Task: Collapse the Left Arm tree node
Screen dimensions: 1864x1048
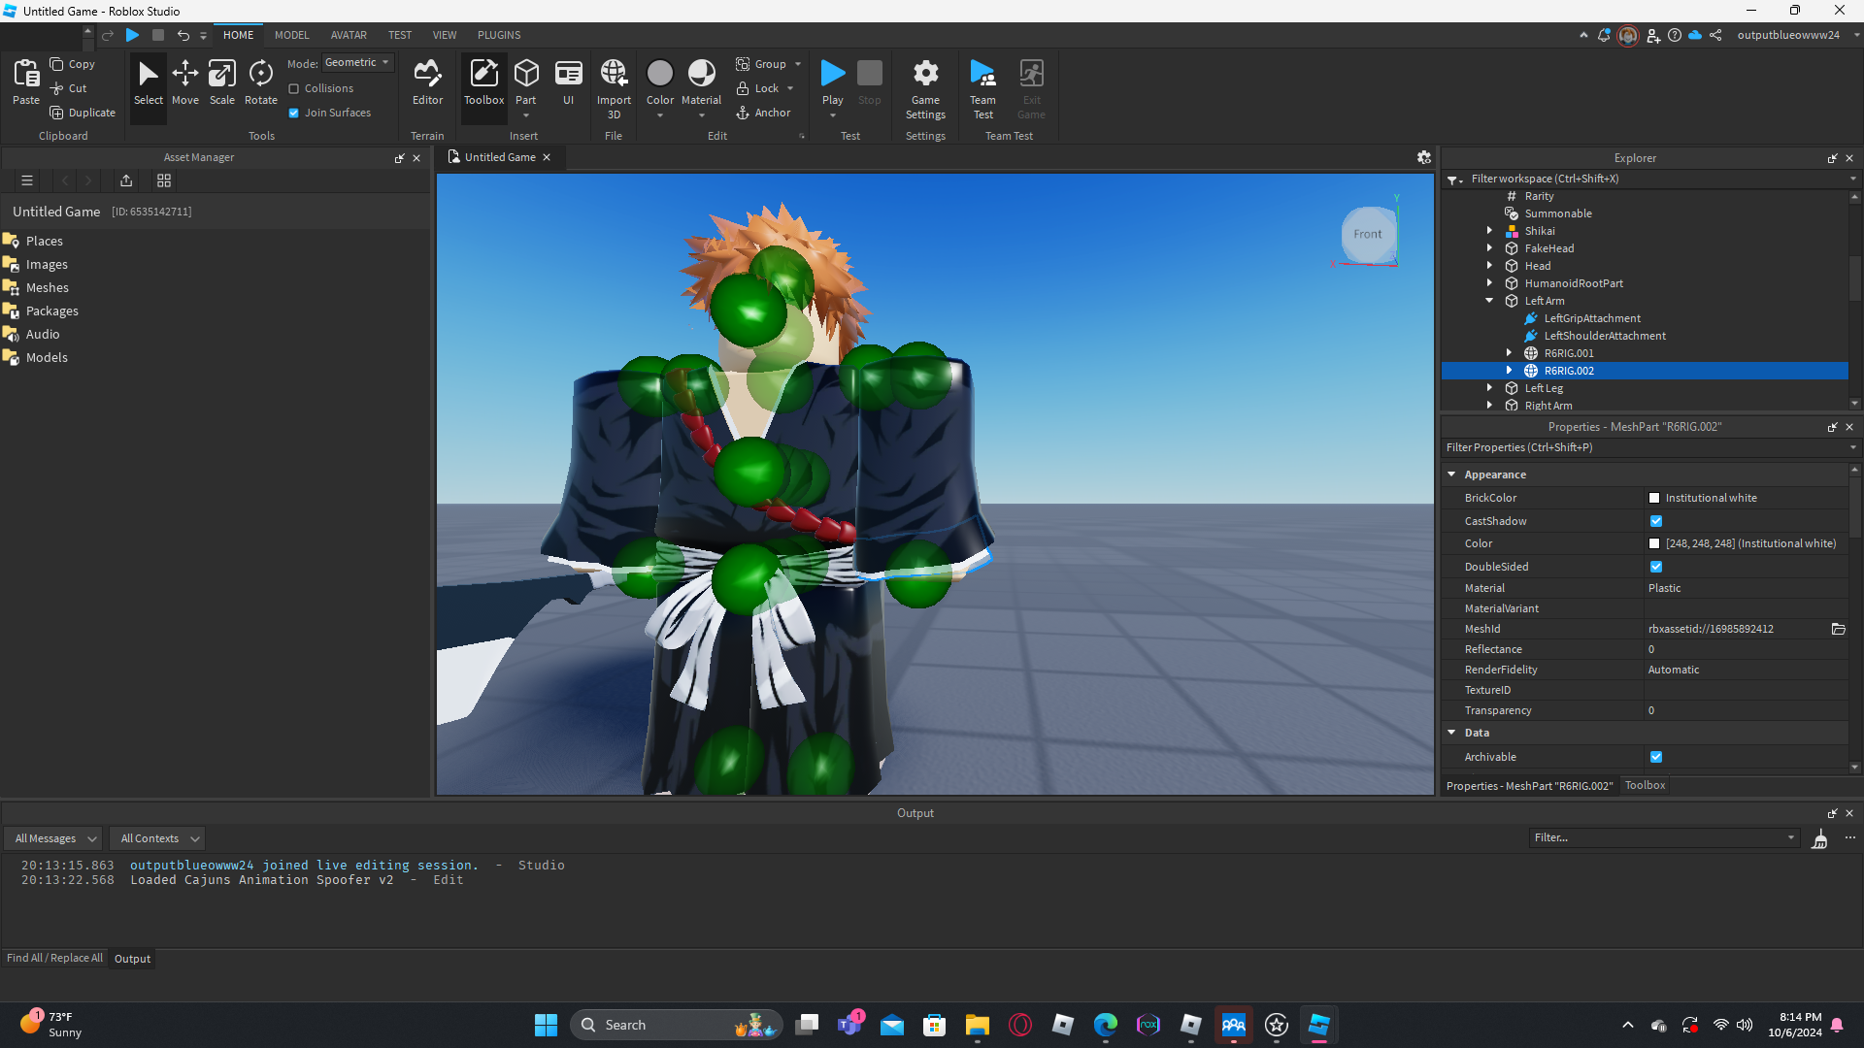Action: click(1489, 301)
